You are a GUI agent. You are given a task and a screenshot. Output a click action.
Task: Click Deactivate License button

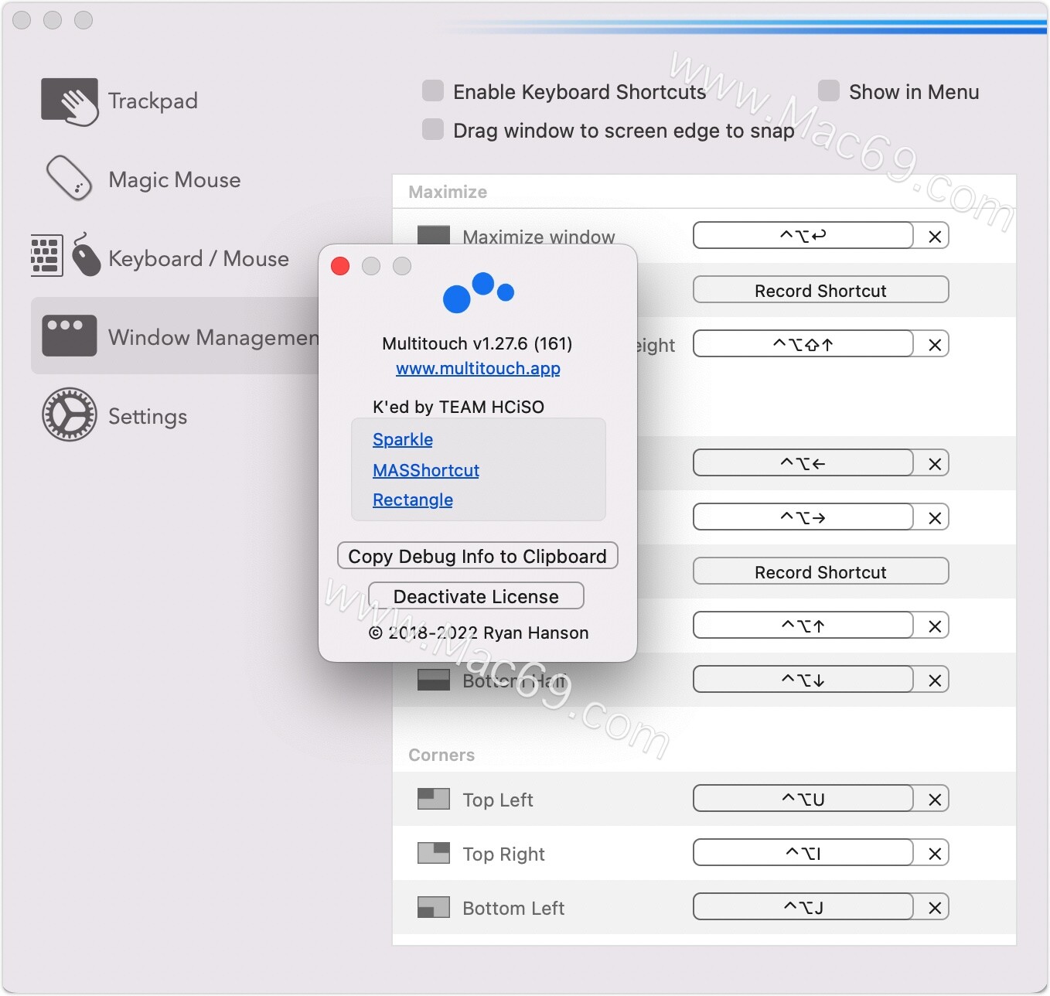tap(476, 596)
